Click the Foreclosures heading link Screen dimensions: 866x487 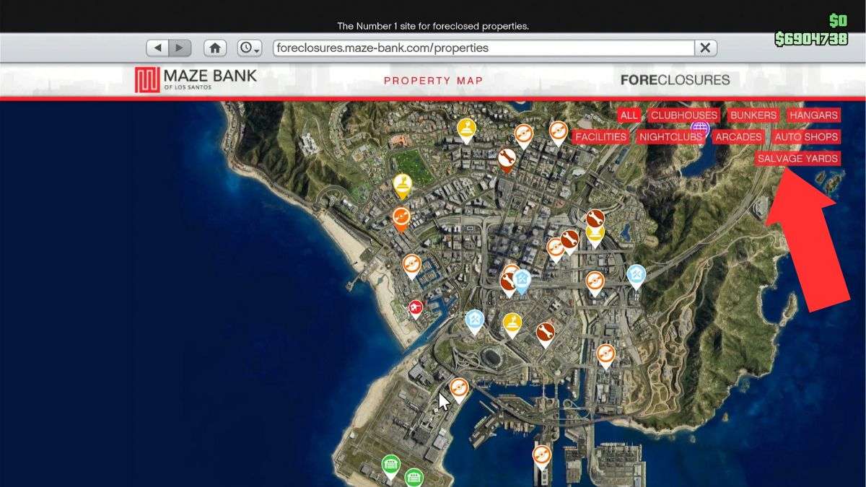point(675,80)
